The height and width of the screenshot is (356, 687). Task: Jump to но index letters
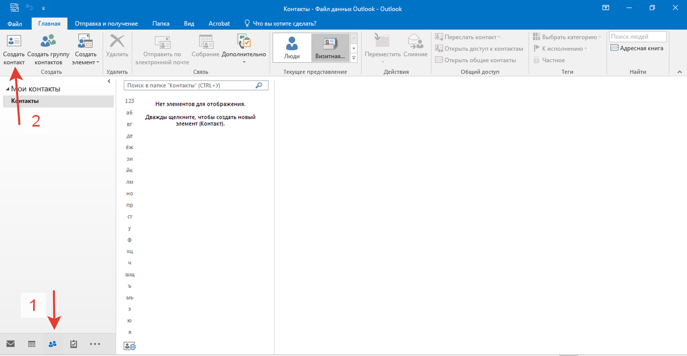coord(129,194)
